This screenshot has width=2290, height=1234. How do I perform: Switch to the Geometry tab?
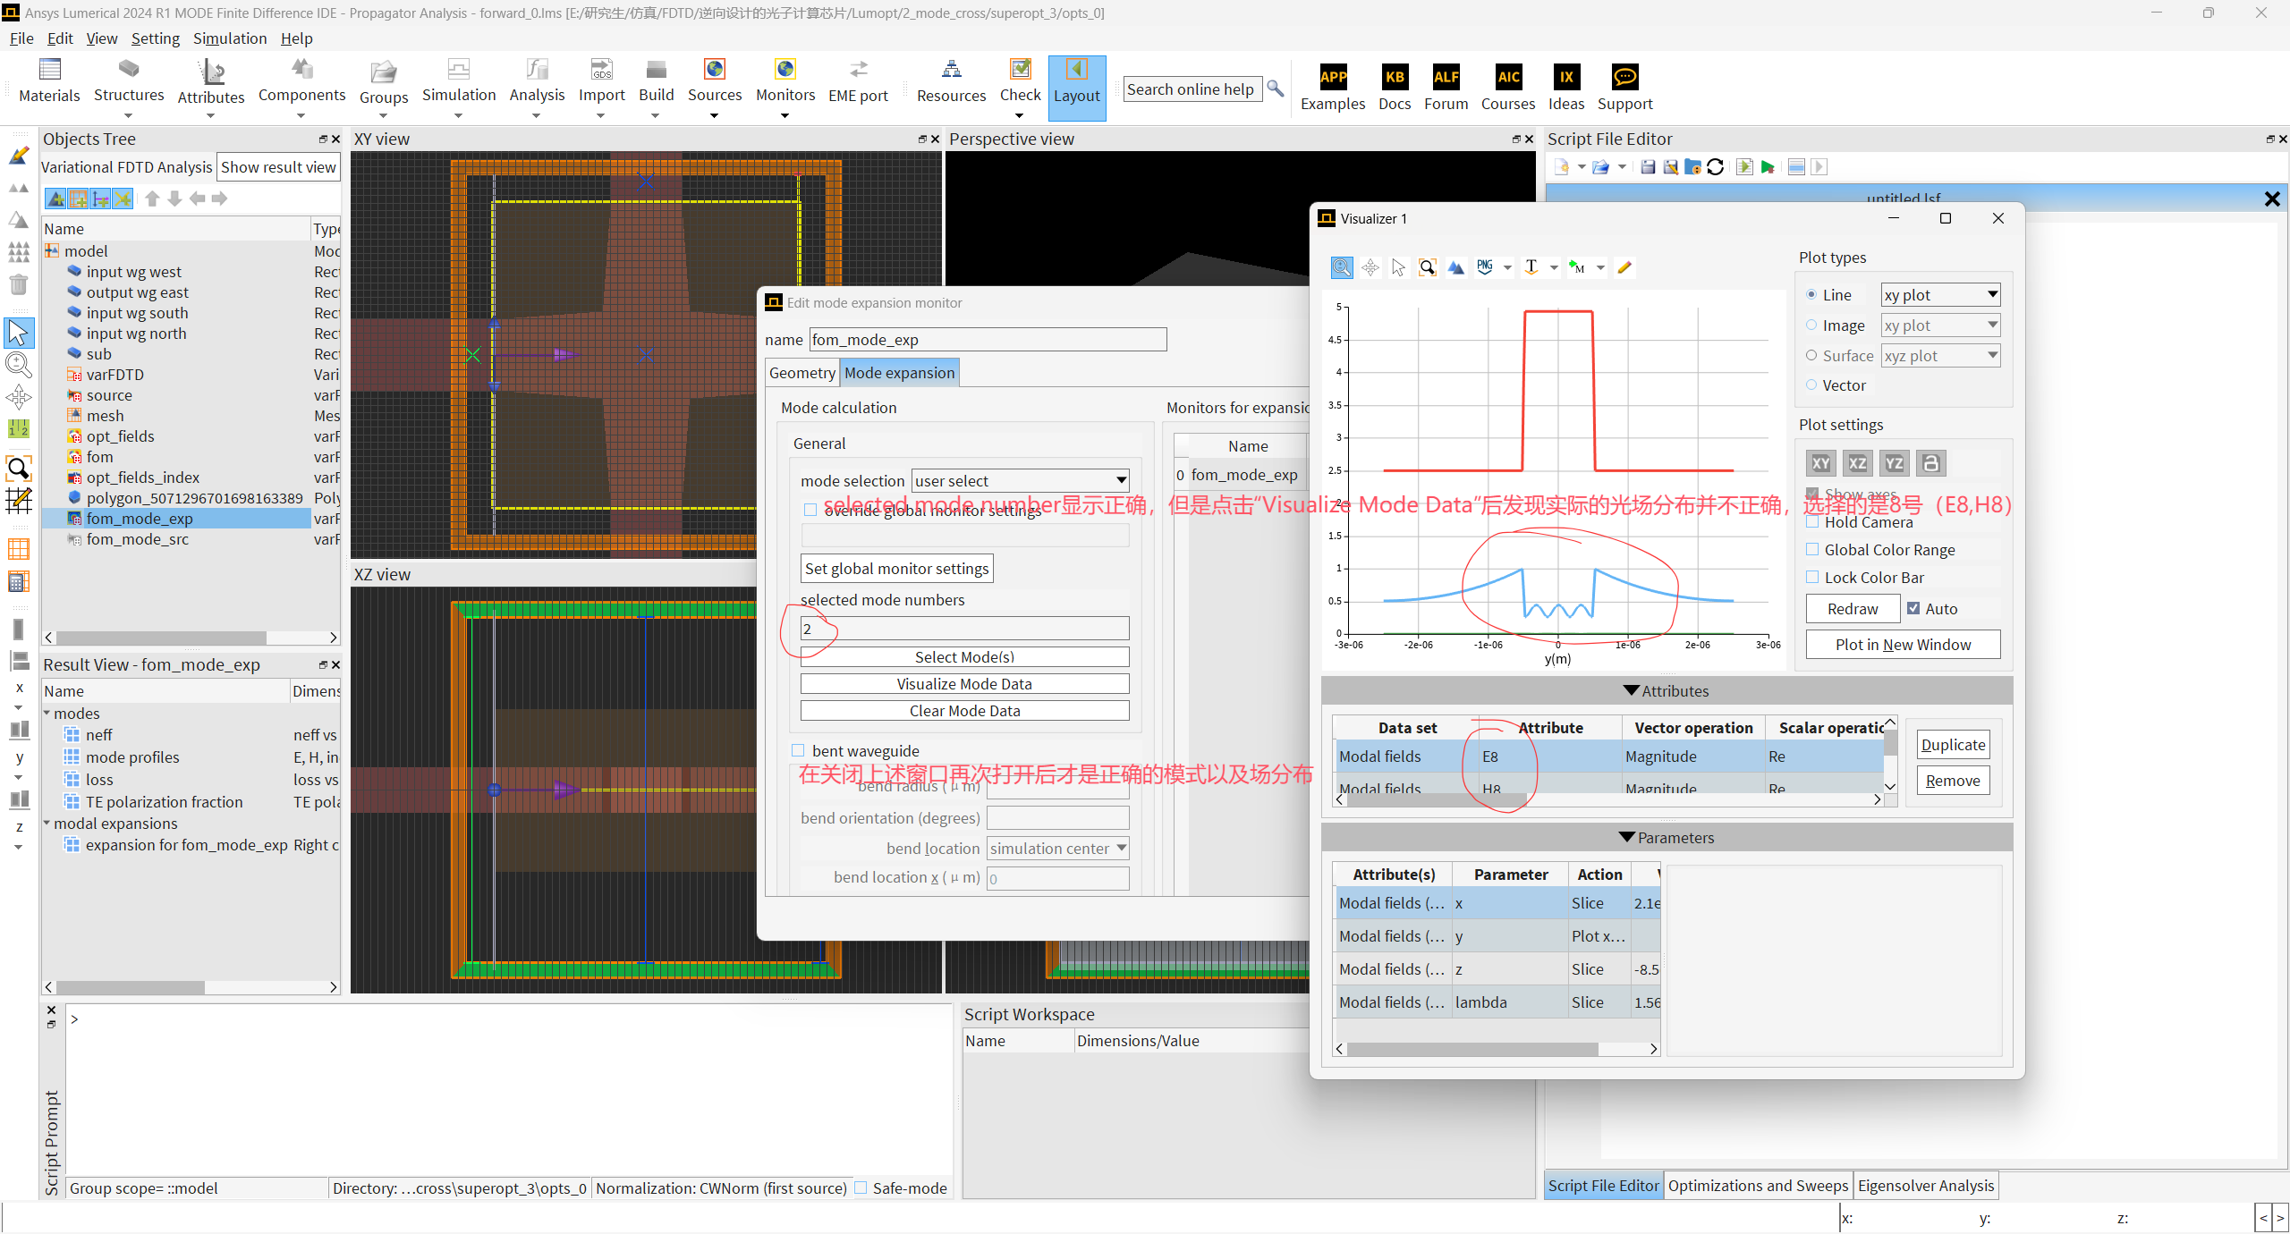pyautogui.click(x=801, y=373)
